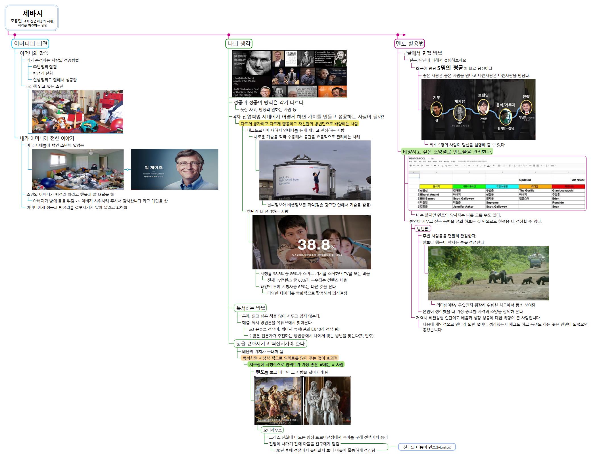
Task: Click the Bill Gates portrait image
Action: click(x=174, y=169)
